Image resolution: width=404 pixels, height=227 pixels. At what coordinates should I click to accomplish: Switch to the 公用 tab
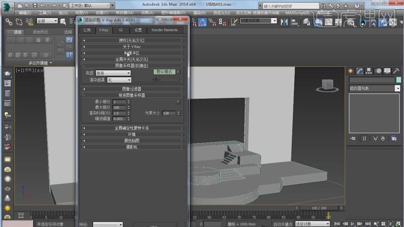tap(87, 30)
